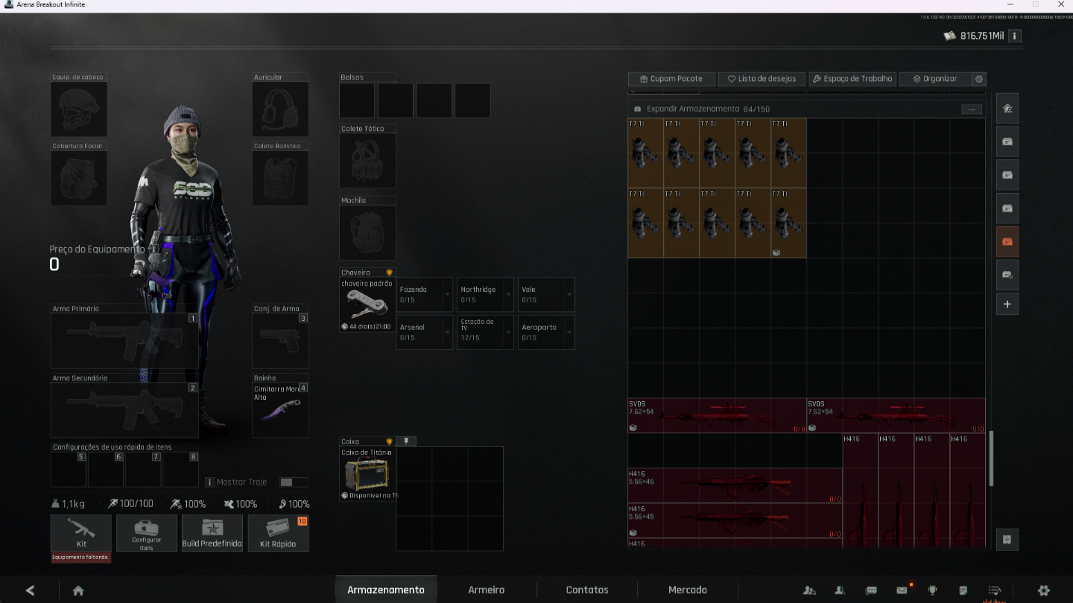
Task: Switch to the Armeiro tab
Action: (x=486, y=590)
